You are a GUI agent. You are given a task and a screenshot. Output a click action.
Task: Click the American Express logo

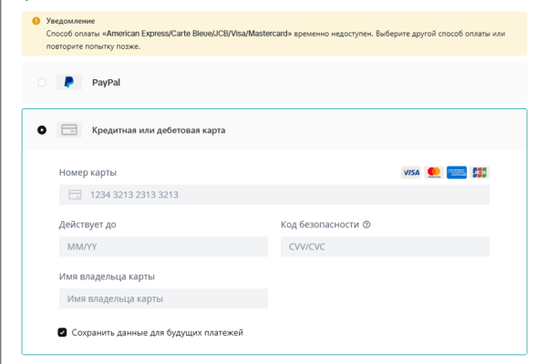[x=457, y=172]
